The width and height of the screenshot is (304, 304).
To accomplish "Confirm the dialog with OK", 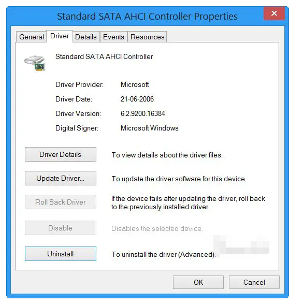I will [198, 282].
